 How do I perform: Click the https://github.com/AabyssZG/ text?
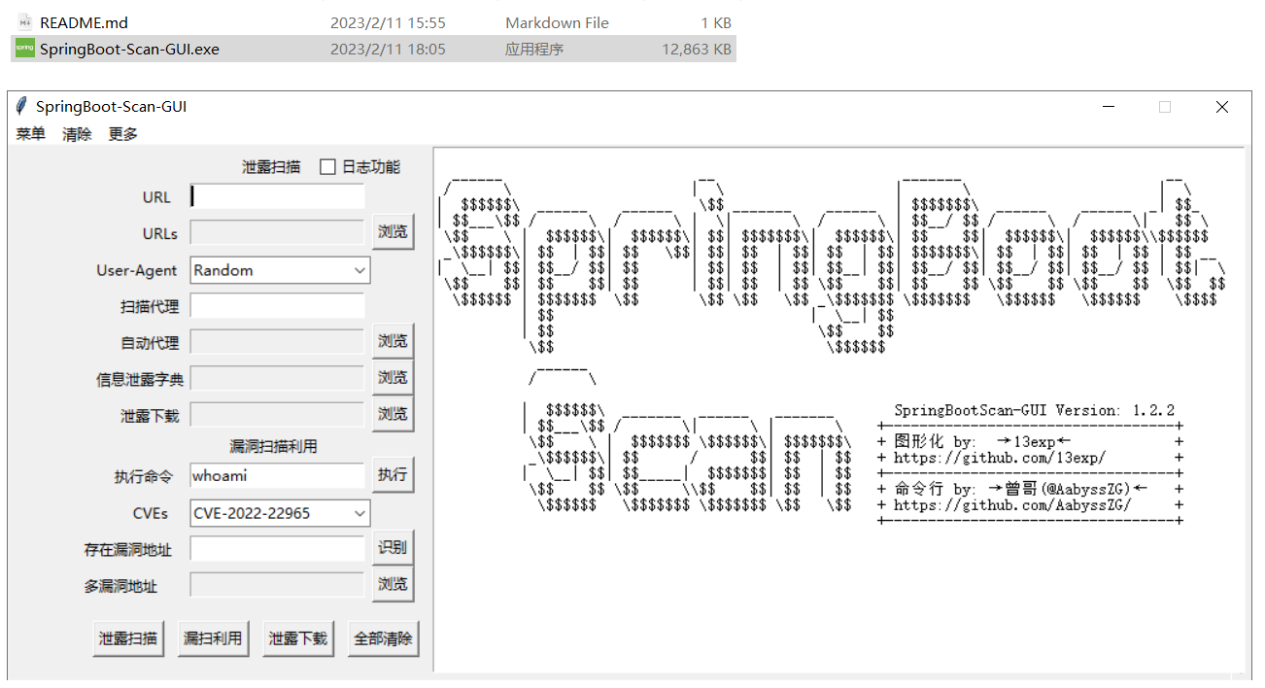pos(1012,504)
